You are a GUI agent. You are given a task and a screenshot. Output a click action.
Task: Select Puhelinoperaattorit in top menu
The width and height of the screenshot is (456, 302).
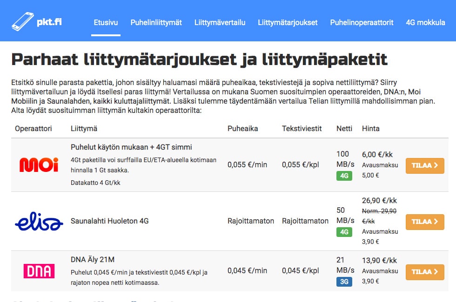click(x=362, y=23)
